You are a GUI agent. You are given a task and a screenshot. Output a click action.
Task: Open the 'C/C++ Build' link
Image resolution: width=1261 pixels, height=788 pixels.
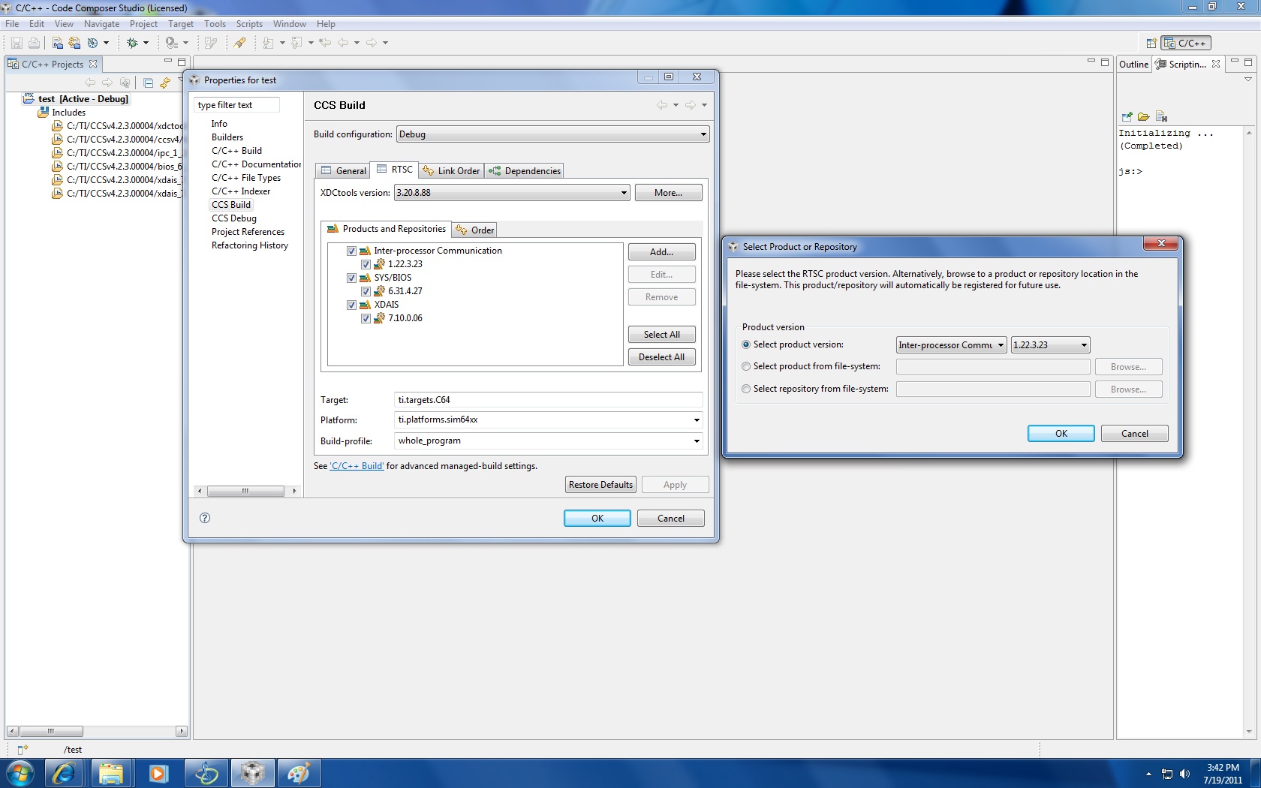click(357, 466)
